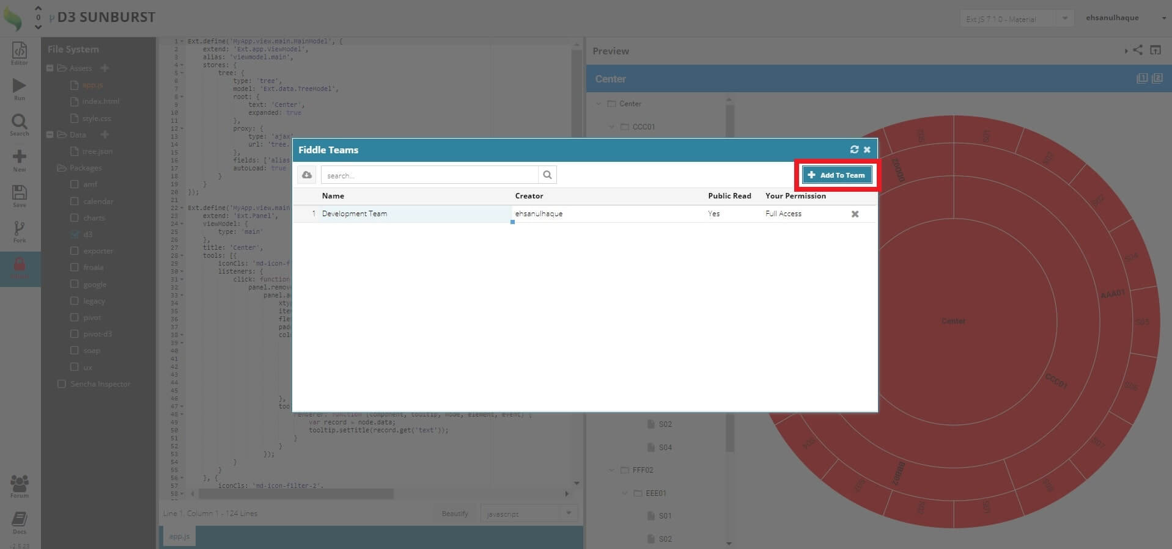
Task: Click the Beautify button
Action: click(x=455, y=514)
